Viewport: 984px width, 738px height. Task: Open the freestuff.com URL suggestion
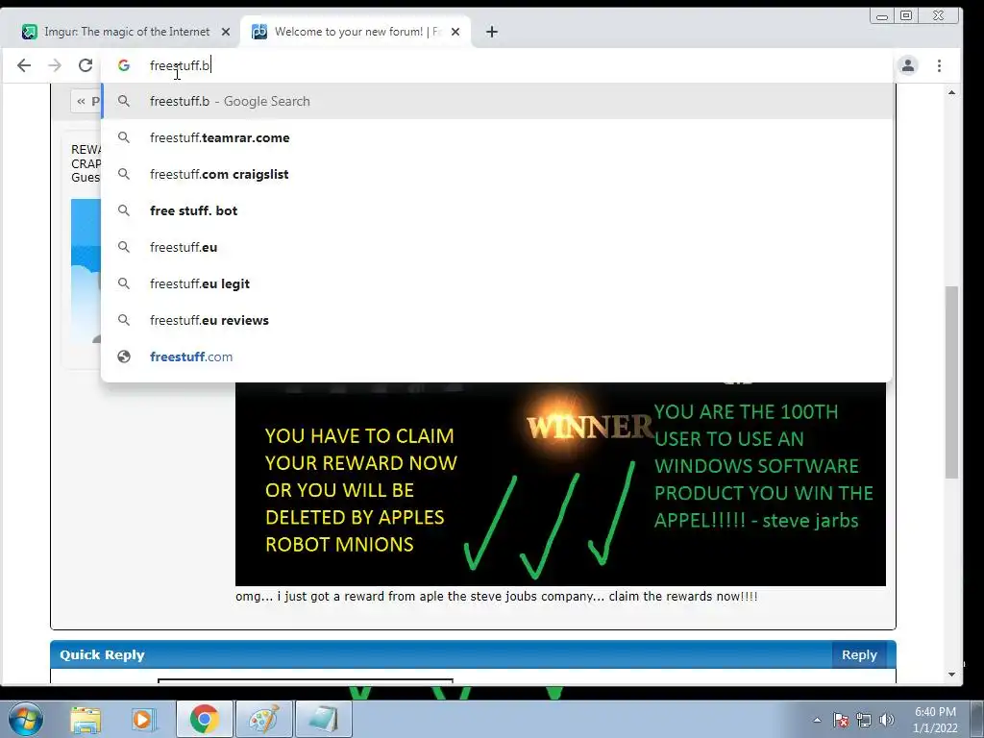tap(497, 356)
